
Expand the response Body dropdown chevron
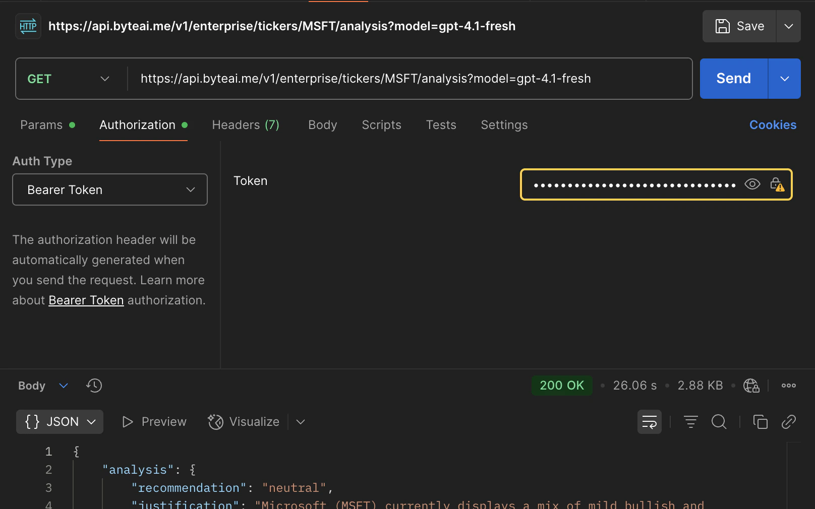tap(64, 386)
